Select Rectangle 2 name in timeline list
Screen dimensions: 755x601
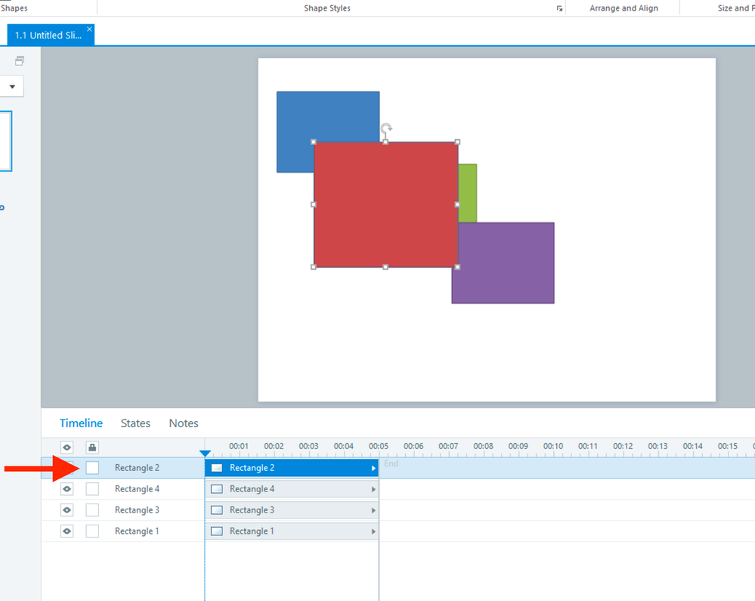coord(138,468)
